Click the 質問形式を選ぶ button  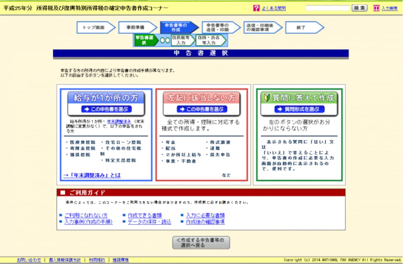[x=299, y=109]
